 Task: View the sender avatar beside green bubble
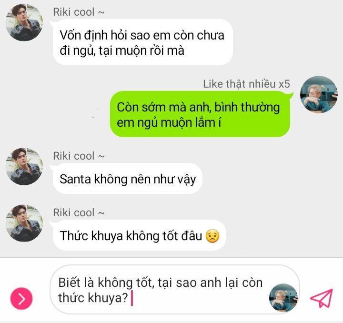coord(319,94)
